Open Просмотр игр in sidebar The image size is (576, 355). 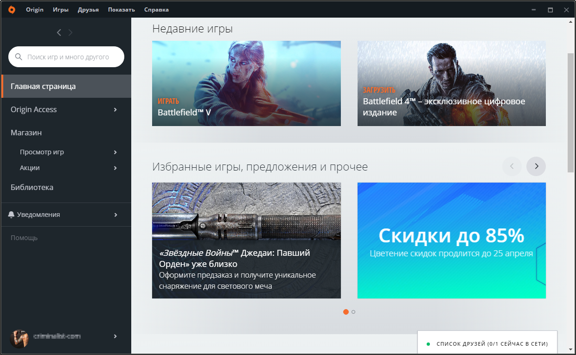tap(66, 152)
